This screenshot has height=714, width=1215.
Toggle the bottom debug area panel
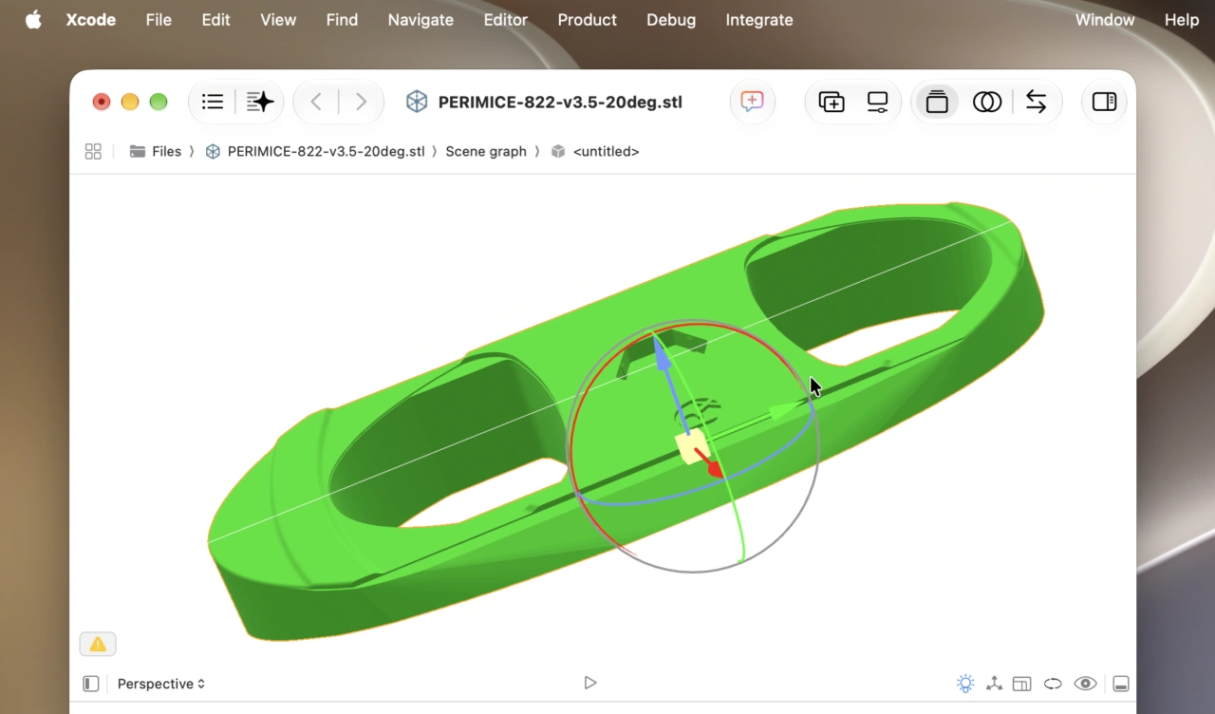coord(1121,684)
